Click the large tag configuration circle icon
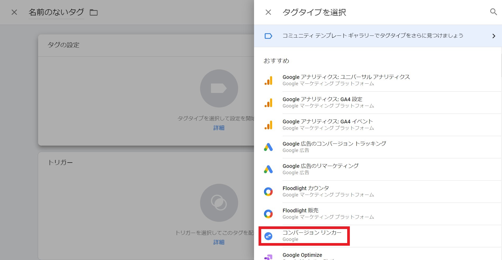Viewport: 502px width, 260px height. pos(219,88)
